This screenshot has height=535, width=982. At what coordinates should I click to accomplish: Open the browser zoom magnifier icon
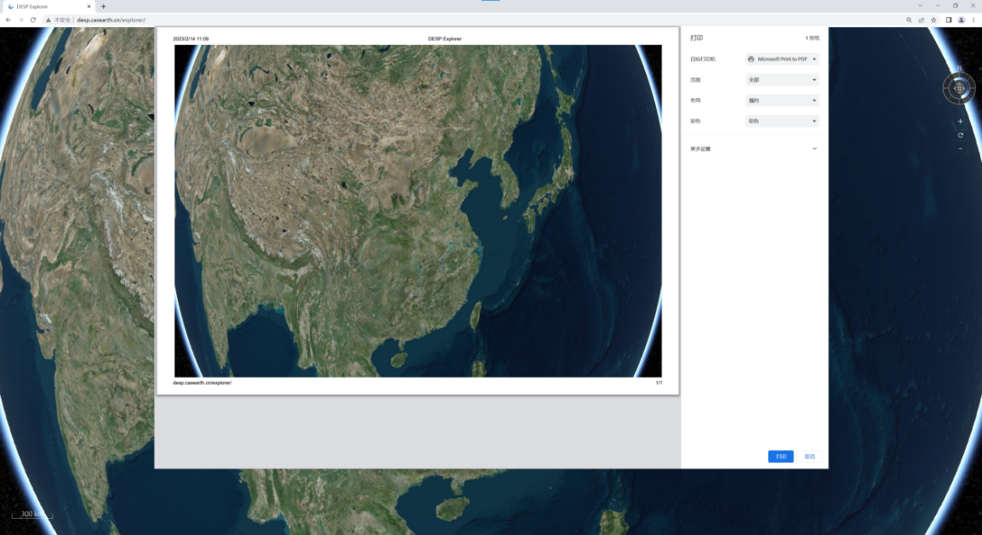tap(909, 20)
